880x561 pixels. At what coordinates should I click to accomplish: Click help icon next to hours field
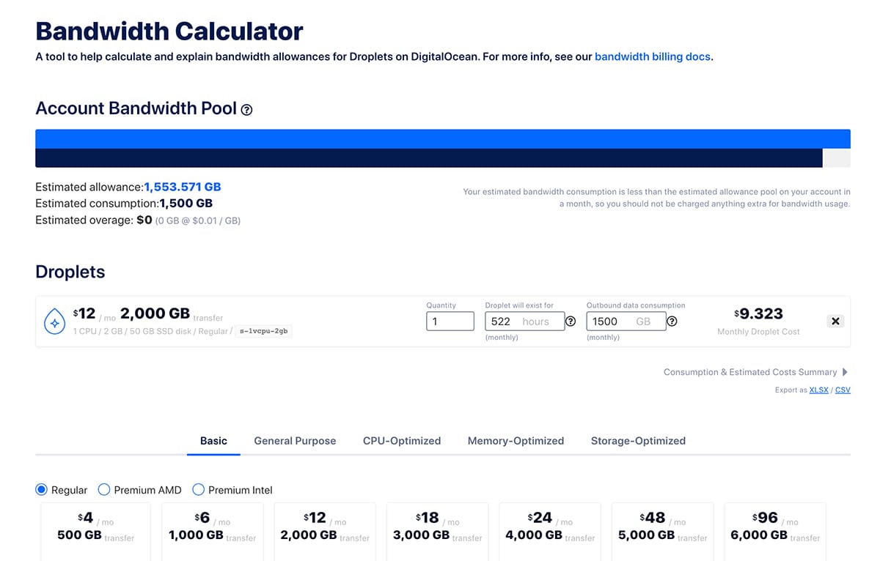[571, 322]
